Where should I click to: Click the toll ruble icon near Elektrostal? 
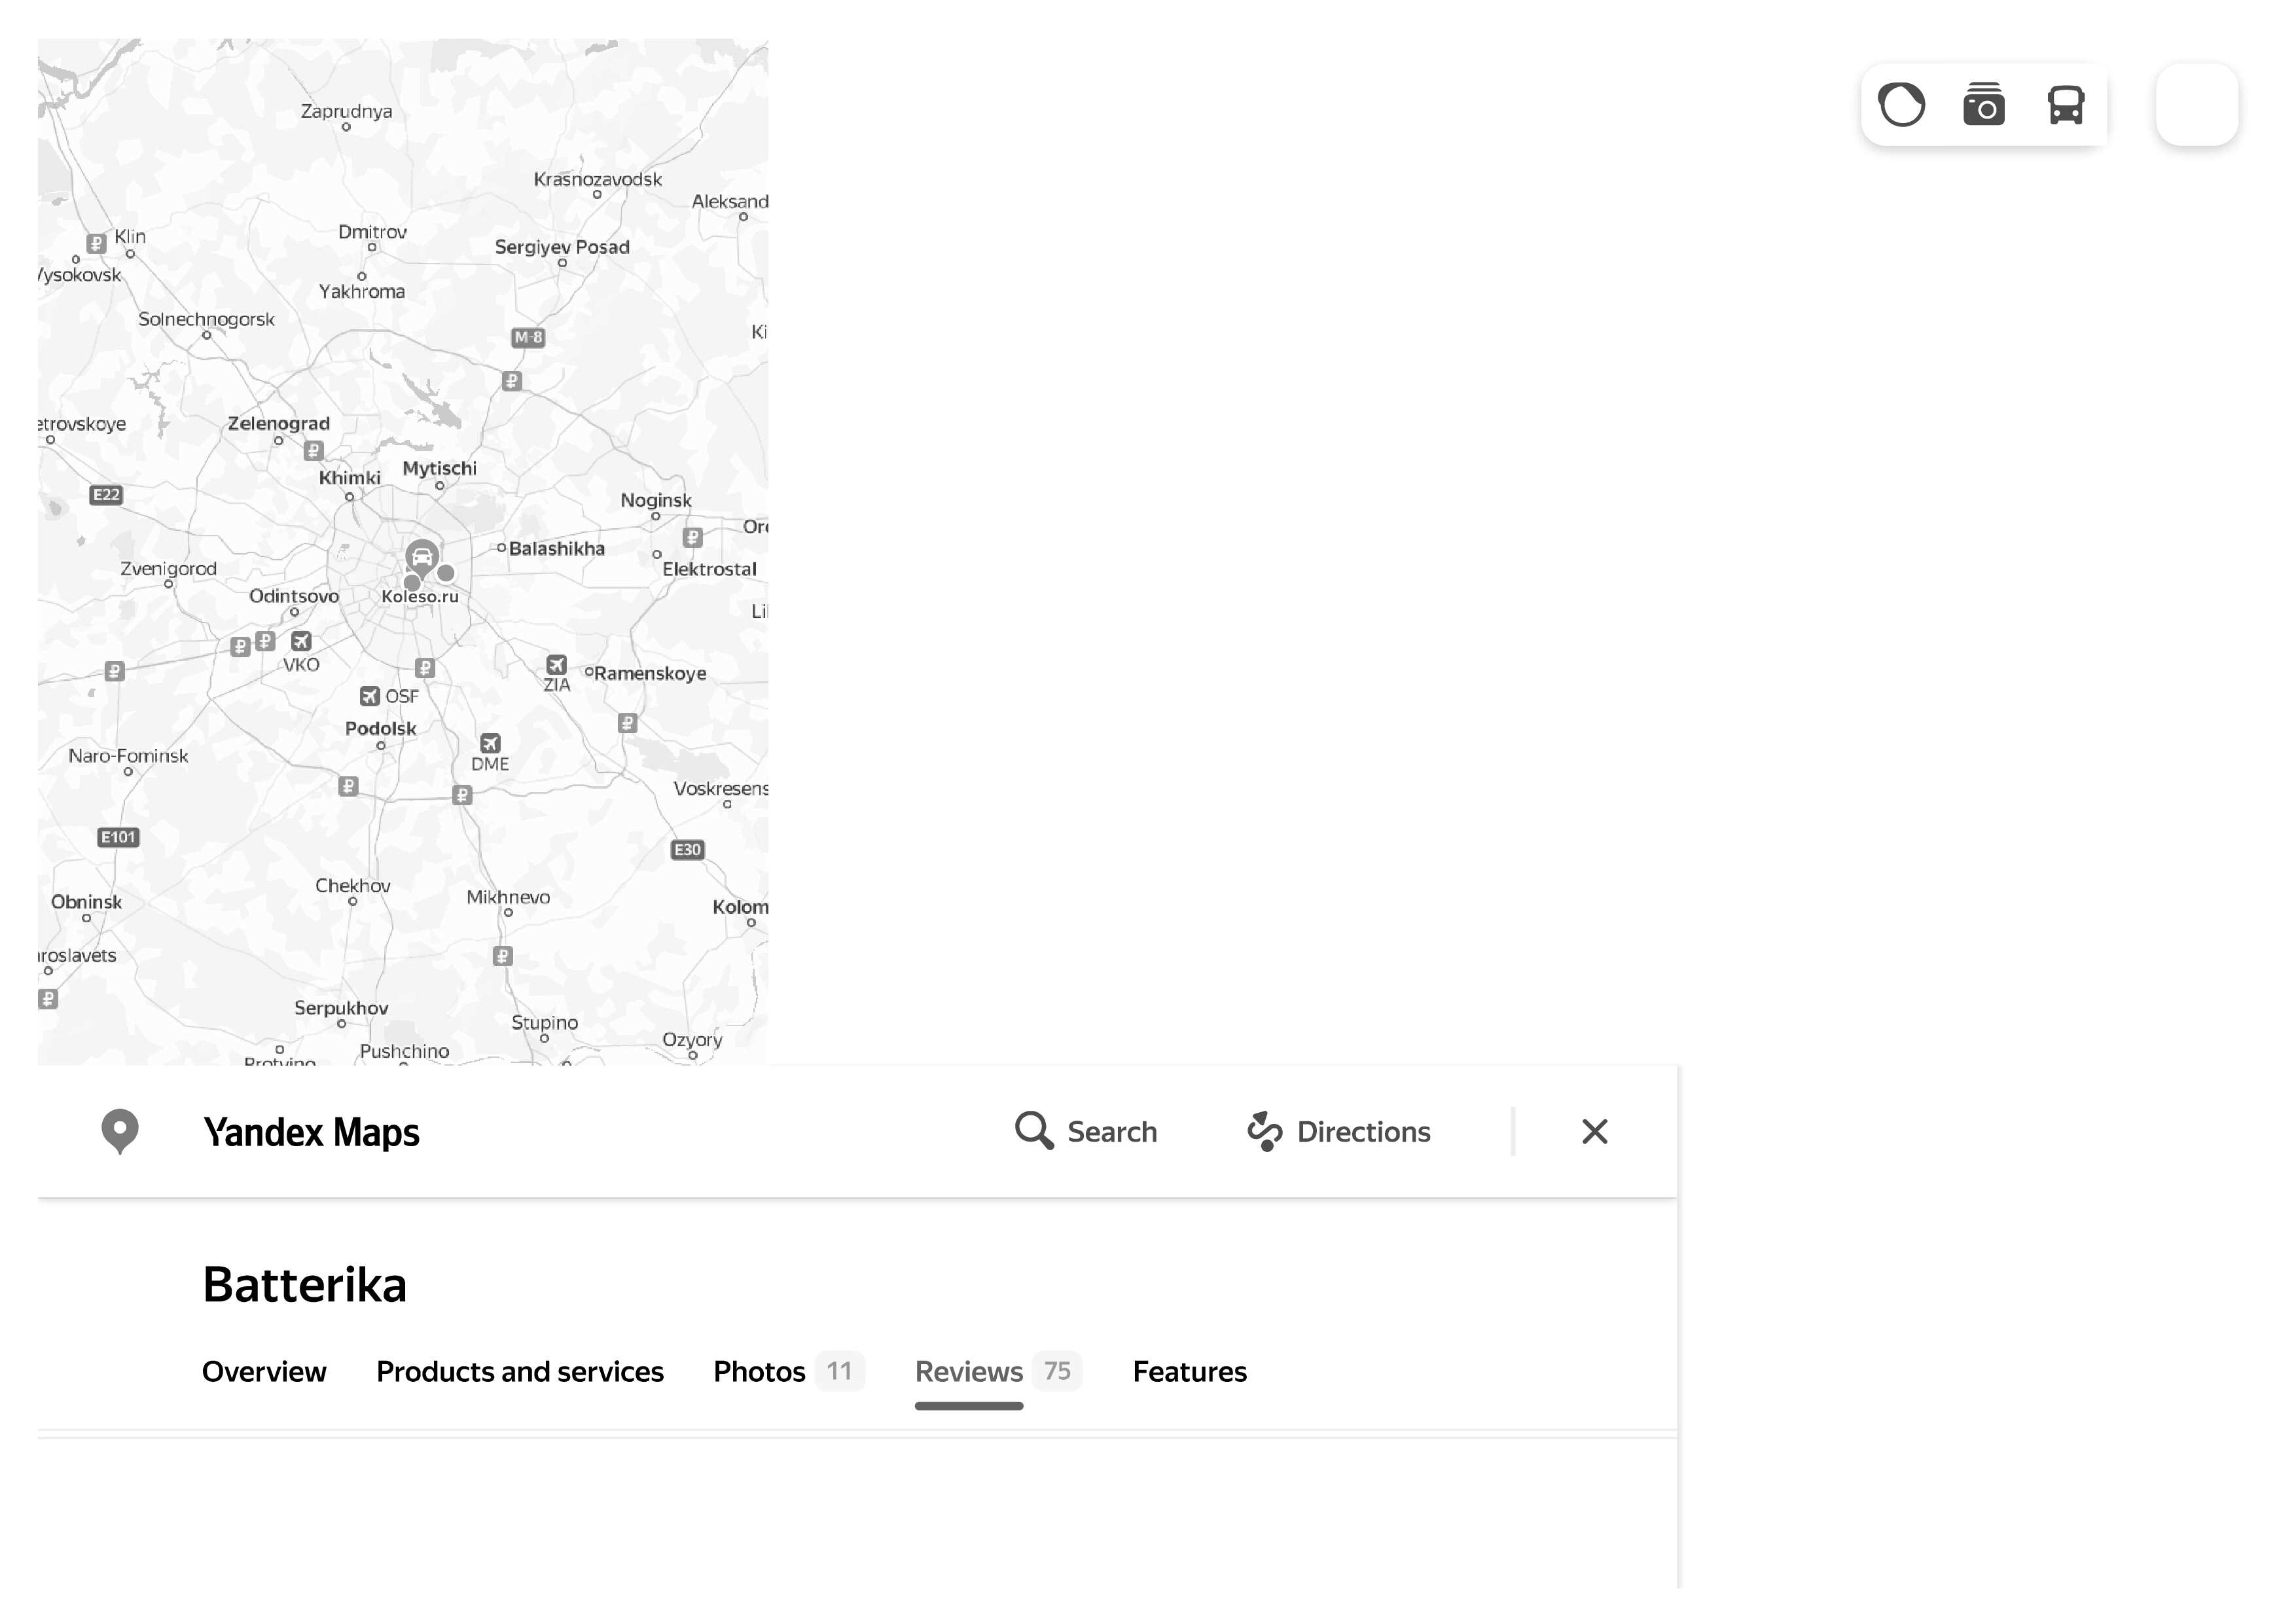click(693, 538)
